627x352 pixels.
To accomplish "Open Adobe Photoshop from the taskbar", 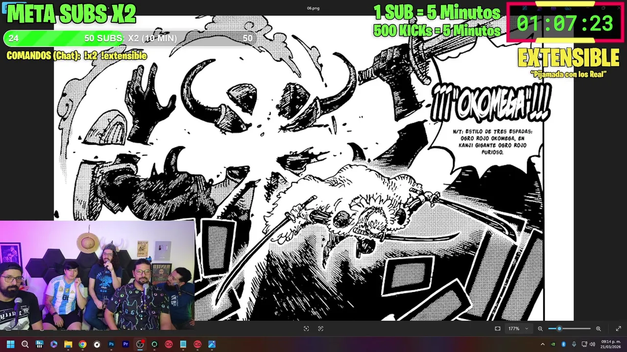I will tap(111, 344).
